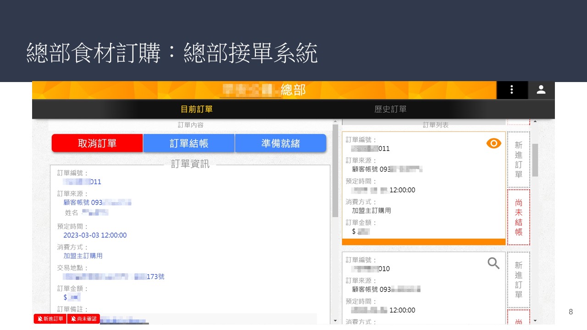Image resolution: width=587 pixels, height=330 pixels.
Task: Click the user account profile icon
Action: click(x=541, y=90)
